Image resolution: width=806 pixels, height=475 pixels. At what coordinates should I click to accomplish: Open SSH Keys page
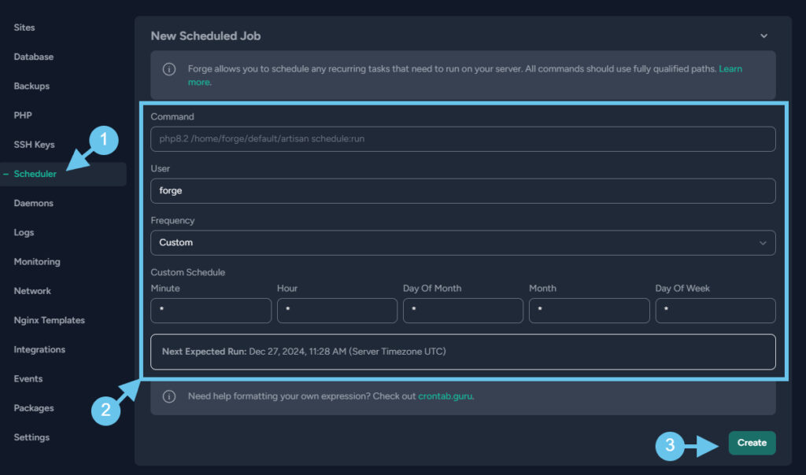click(x=34, y=145)
